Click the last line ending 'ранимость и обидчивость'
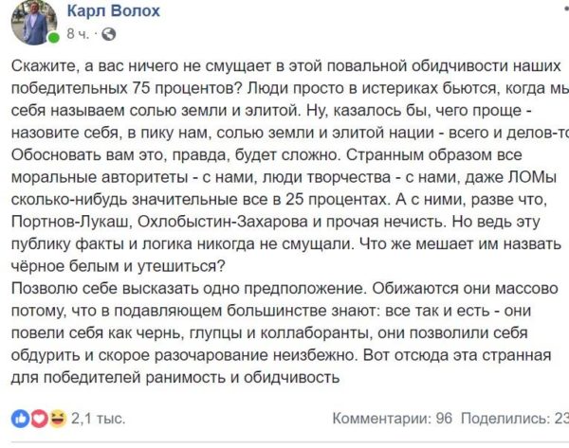Screen dimensions: 569x448 (175, 378)
